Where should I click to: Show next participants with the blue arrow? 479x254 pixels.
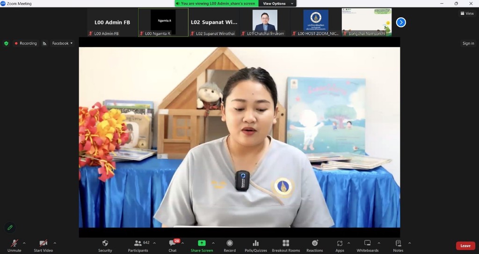[x=401, y=22]
